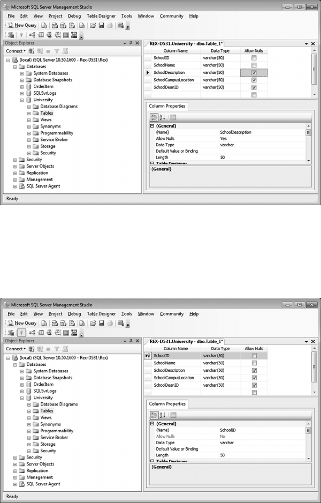Toggle Allow Nulls for SchoolID in top window

[x=254, y=58]
